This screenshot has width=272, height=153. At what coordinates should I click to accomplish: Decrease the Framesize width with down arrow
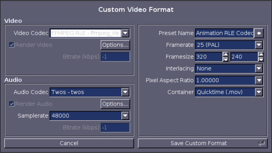point(225,59)
